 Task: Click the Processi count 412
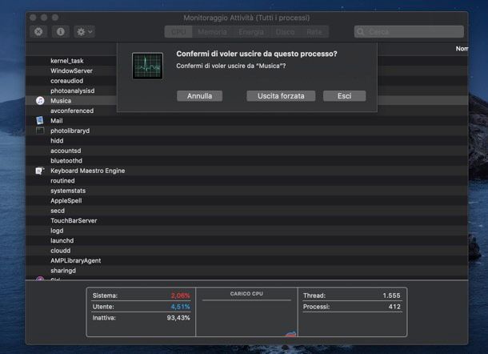pos(394,307)
